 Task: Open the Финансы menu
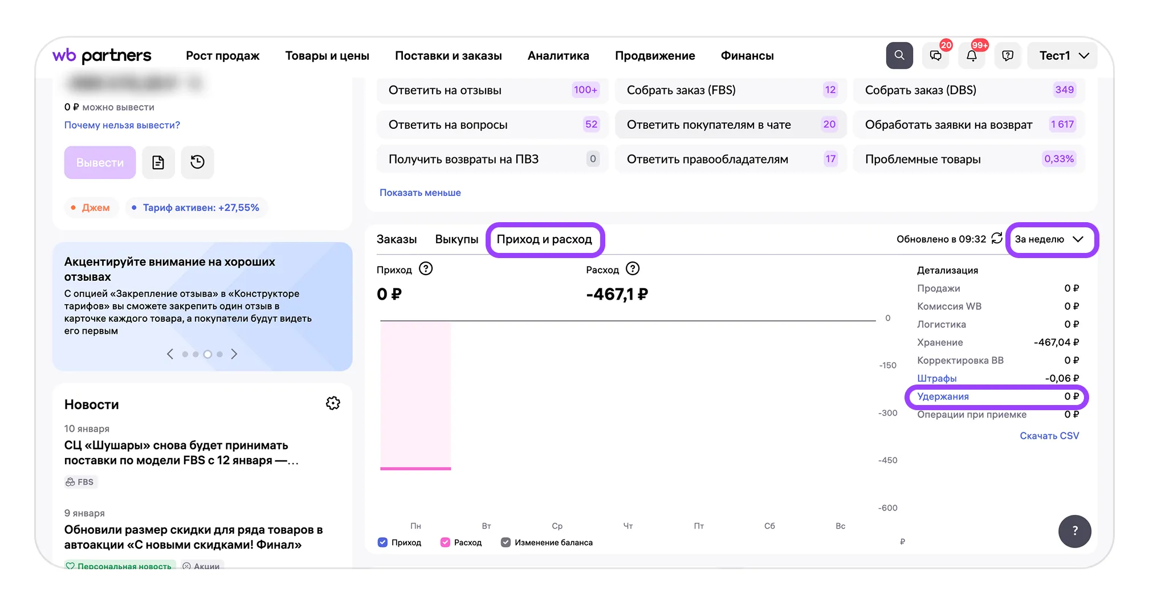[747, 56]
